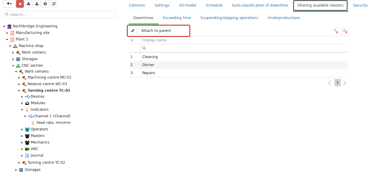The height and width of the screenshot is (173, 371).
Task: Expand Turning centre TC-02 node
Action: click(19, 163)
